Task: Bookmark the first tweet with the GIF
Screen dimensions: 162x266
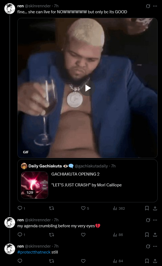Action: 147,208
